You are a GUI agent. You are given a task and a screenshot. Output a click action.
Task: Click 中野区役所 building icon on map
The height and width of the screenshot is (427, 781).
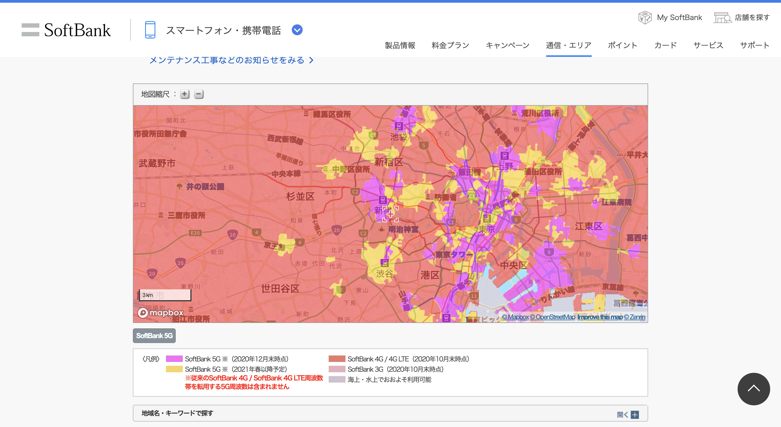(x=325, y=169)
